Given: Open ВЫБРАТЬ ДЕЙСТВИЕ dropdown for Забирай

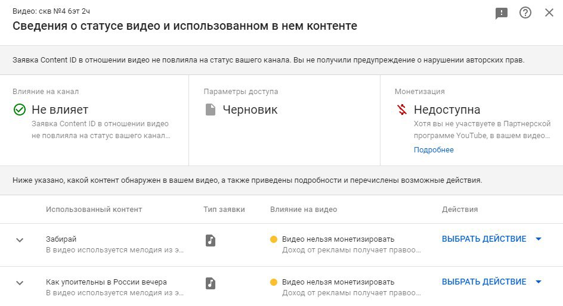Looking at the screenshot, I should click(491, 239).
